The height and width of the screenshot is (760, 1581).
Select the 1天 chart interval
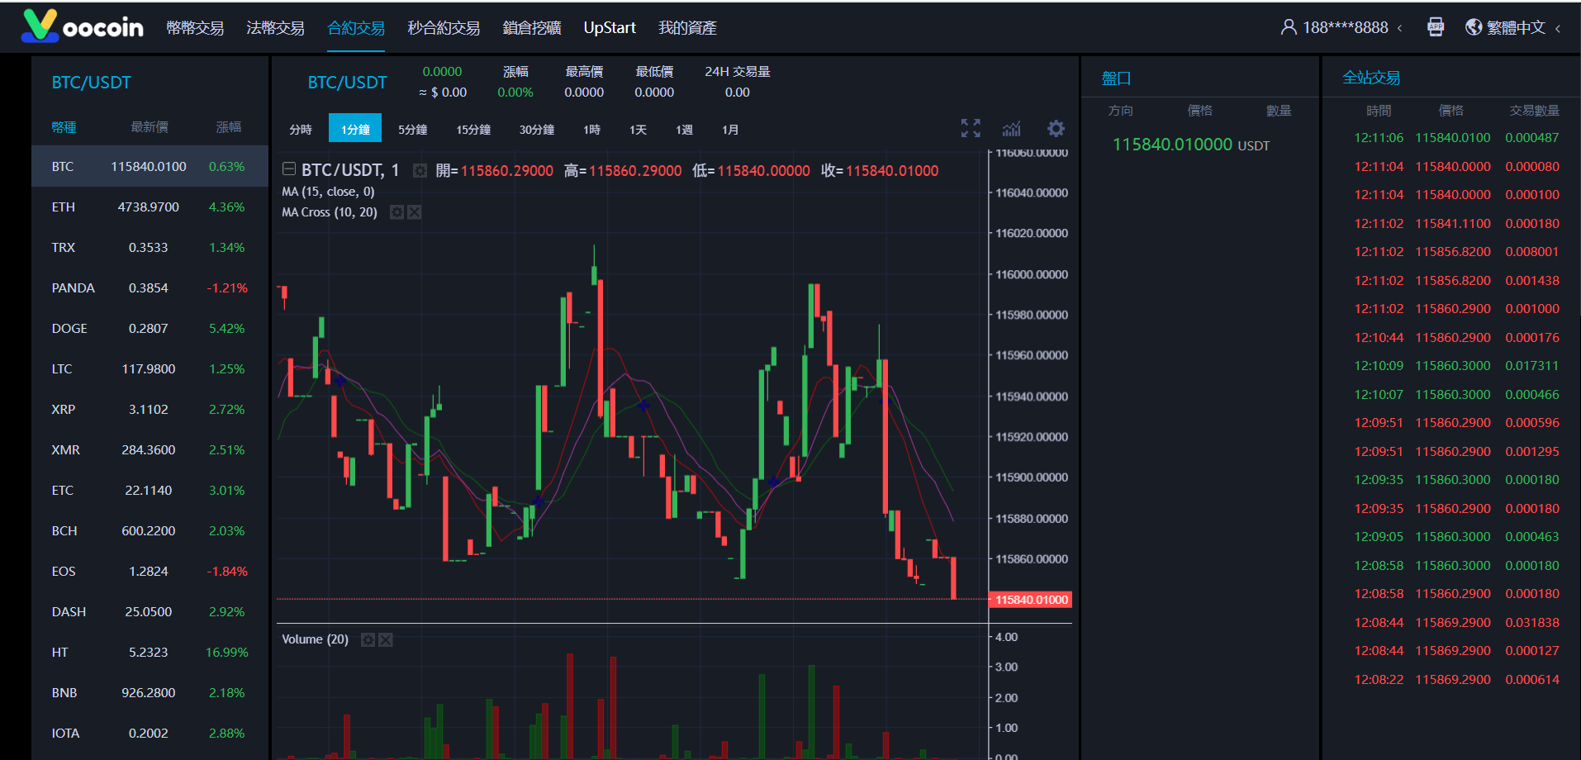coord(638,130)
